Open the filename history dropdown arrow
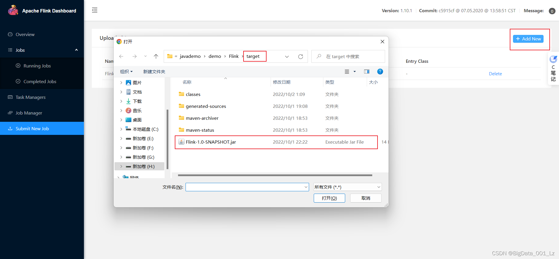This screenshot has height=259, width=559. pyautogui.click(x=306, y=187)
